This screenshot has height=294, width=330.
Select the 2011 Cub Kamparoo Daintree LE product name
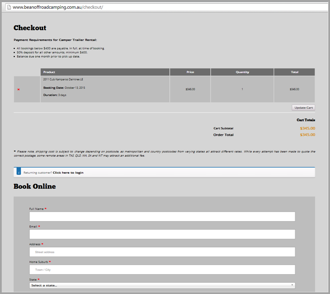[63, 79]
